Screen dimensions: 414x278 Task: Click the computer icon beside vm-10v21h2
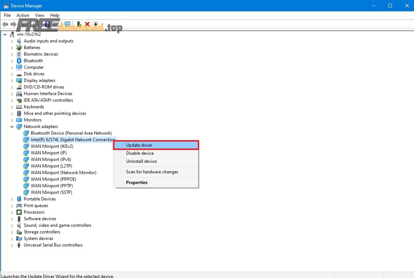click(x=12, y=34)
